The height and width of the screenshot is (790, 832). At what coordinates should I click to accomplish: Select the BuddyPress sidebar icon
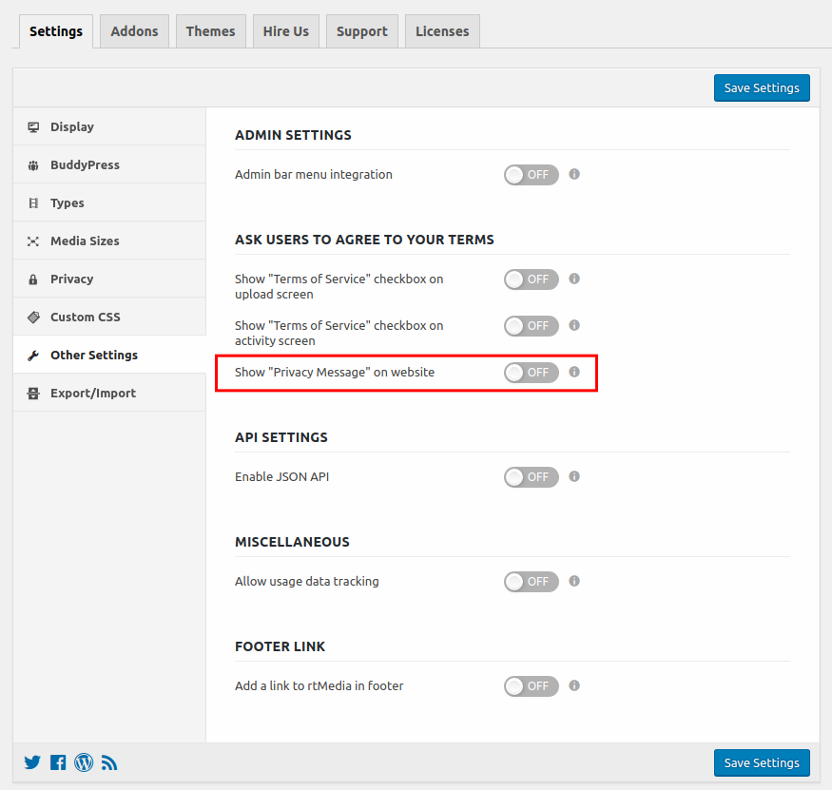[x=34, y=164]
